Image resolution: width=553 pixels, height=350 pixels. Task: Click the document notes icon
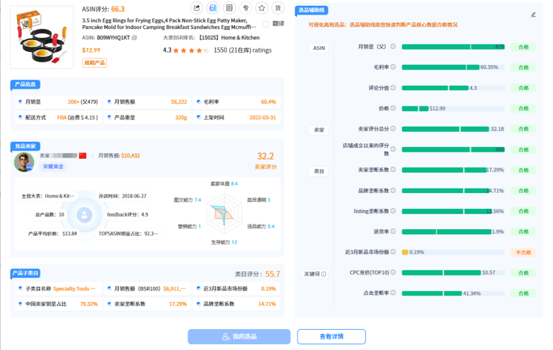229,8
